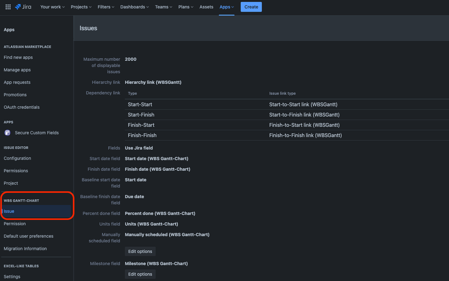Click Start date (WBS Gantt-Chart) value
This screenshot has height=281, width=449.
click(156, 159)
